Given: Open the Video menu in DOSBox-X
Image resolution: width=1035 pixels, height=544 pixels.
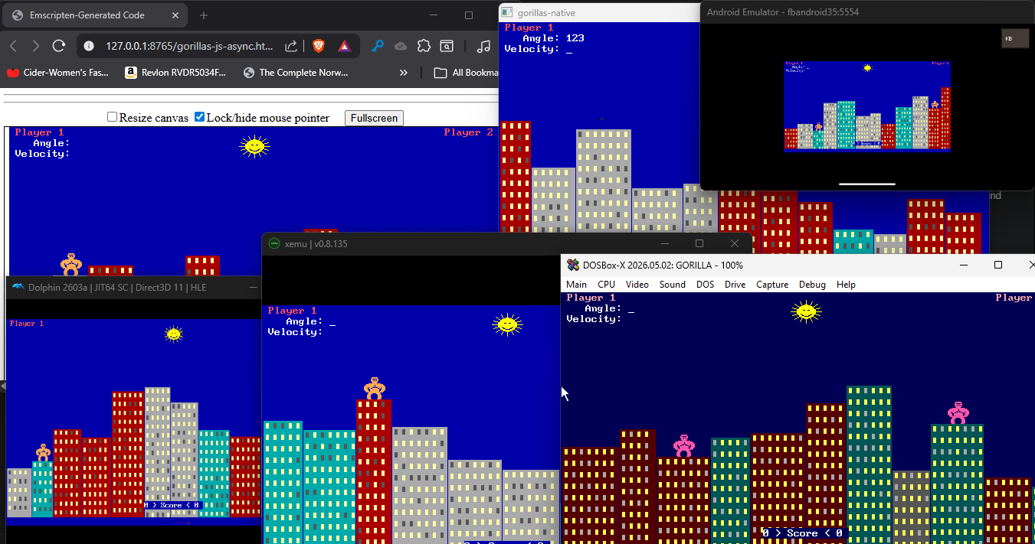Looking at the screenshot, I should [x=637, y=285].
